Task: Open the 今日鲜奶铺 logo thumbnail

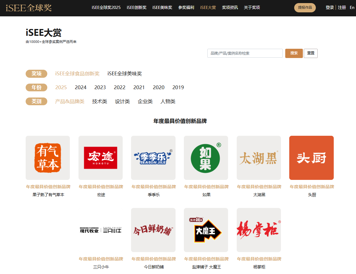Action: pos(153,230)
